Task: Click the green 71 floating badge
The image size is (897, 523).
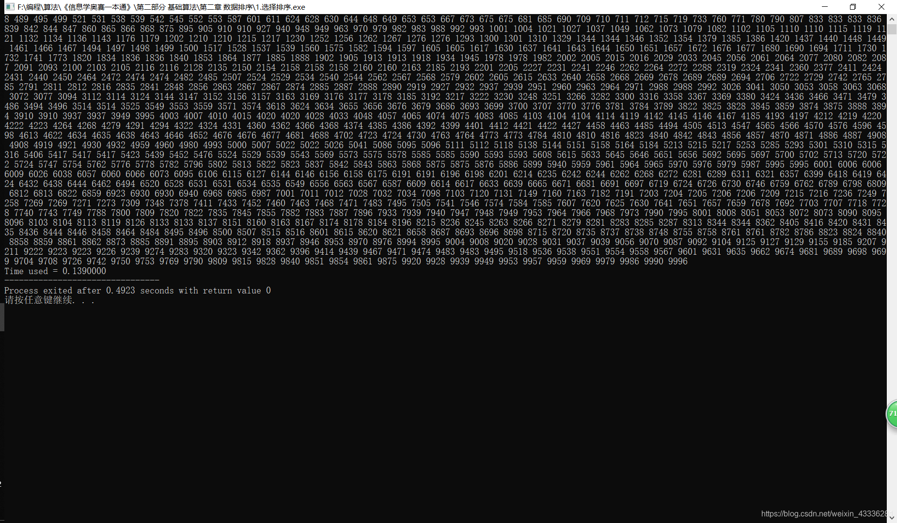Action: 892,414
